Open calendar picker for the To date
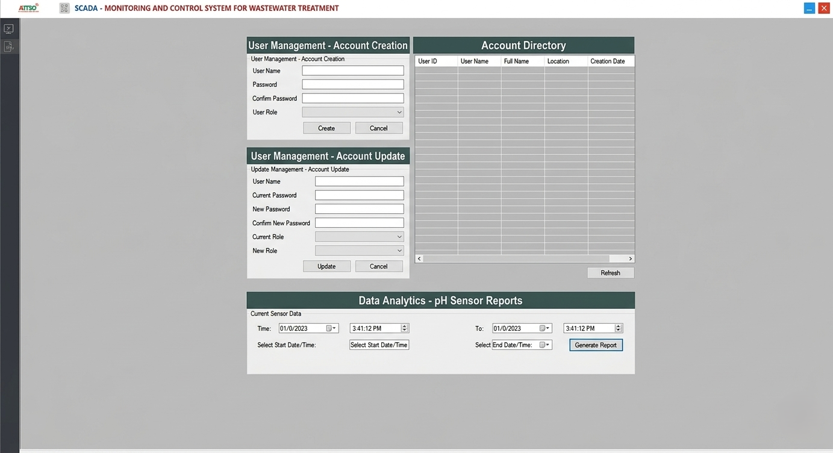Screen dimensions: 833x453 pos(544,328)
